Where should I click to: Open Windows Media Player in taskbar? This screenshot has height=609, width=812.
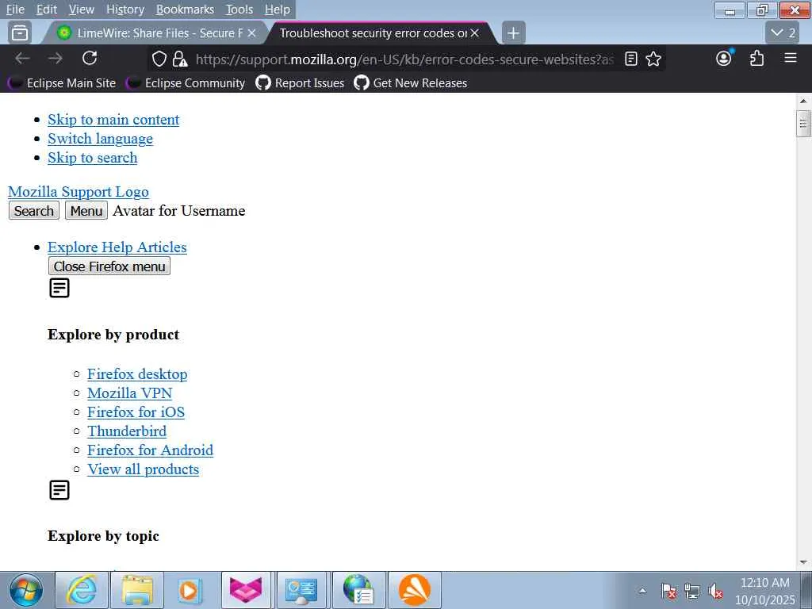(190, 590)
